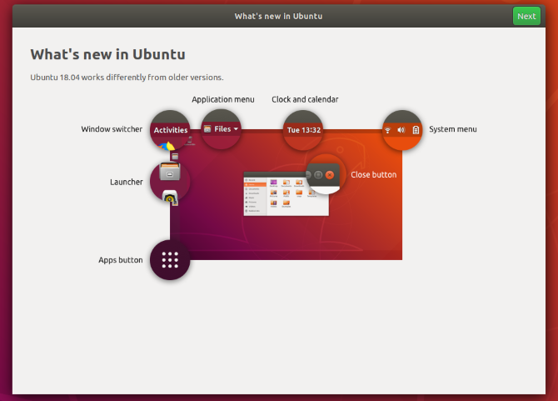Click the 'Close button' label
The image size is (558, 401).
tap(374, 174)
